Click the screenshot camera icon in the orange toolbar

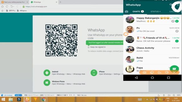(x=144, y=73)
